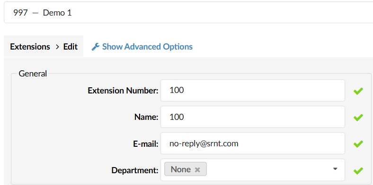Click the E-mail field label
Image resolution: width=373 pixels, height=185 pixels.
point(146,144)
